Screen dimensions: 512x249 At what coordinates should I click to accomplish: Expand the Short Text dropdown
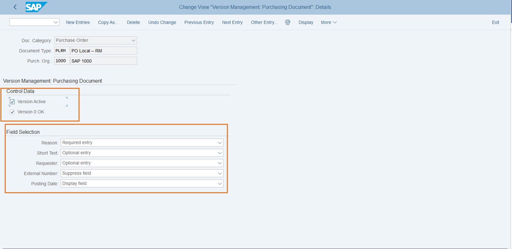(220, 153)
